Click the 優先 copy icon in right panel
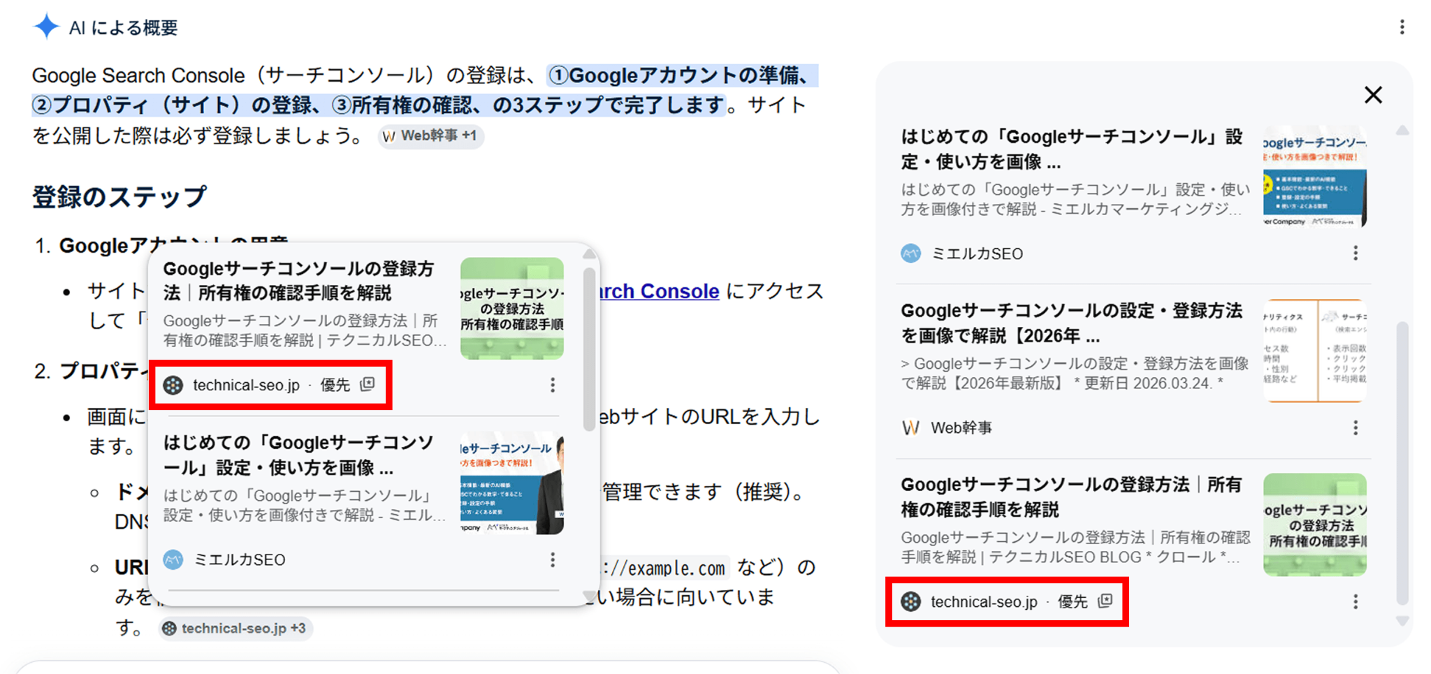1431x674 pixels. coord(1105,601)
